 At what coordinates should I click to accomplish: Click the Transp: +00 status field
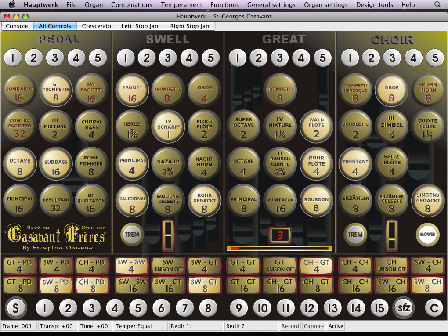tap(57, 326)
